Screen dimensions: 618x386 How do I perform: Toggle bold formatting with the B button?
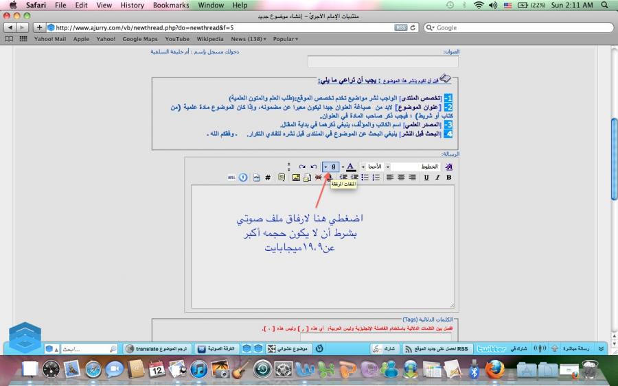(x=449, y=178)
